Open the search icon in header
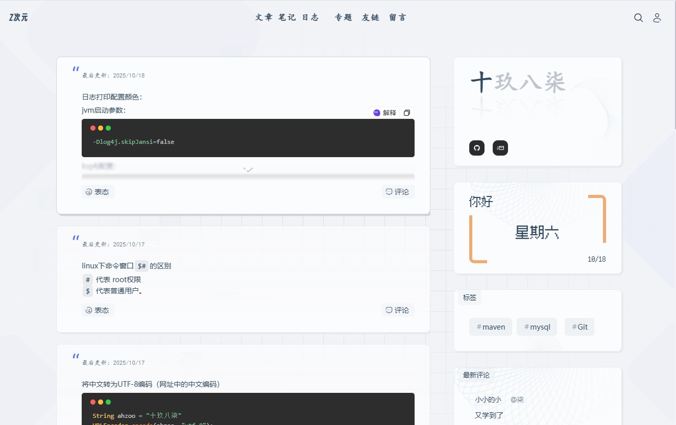This screenshot has width=676, height=425. (x=638, y=18)
